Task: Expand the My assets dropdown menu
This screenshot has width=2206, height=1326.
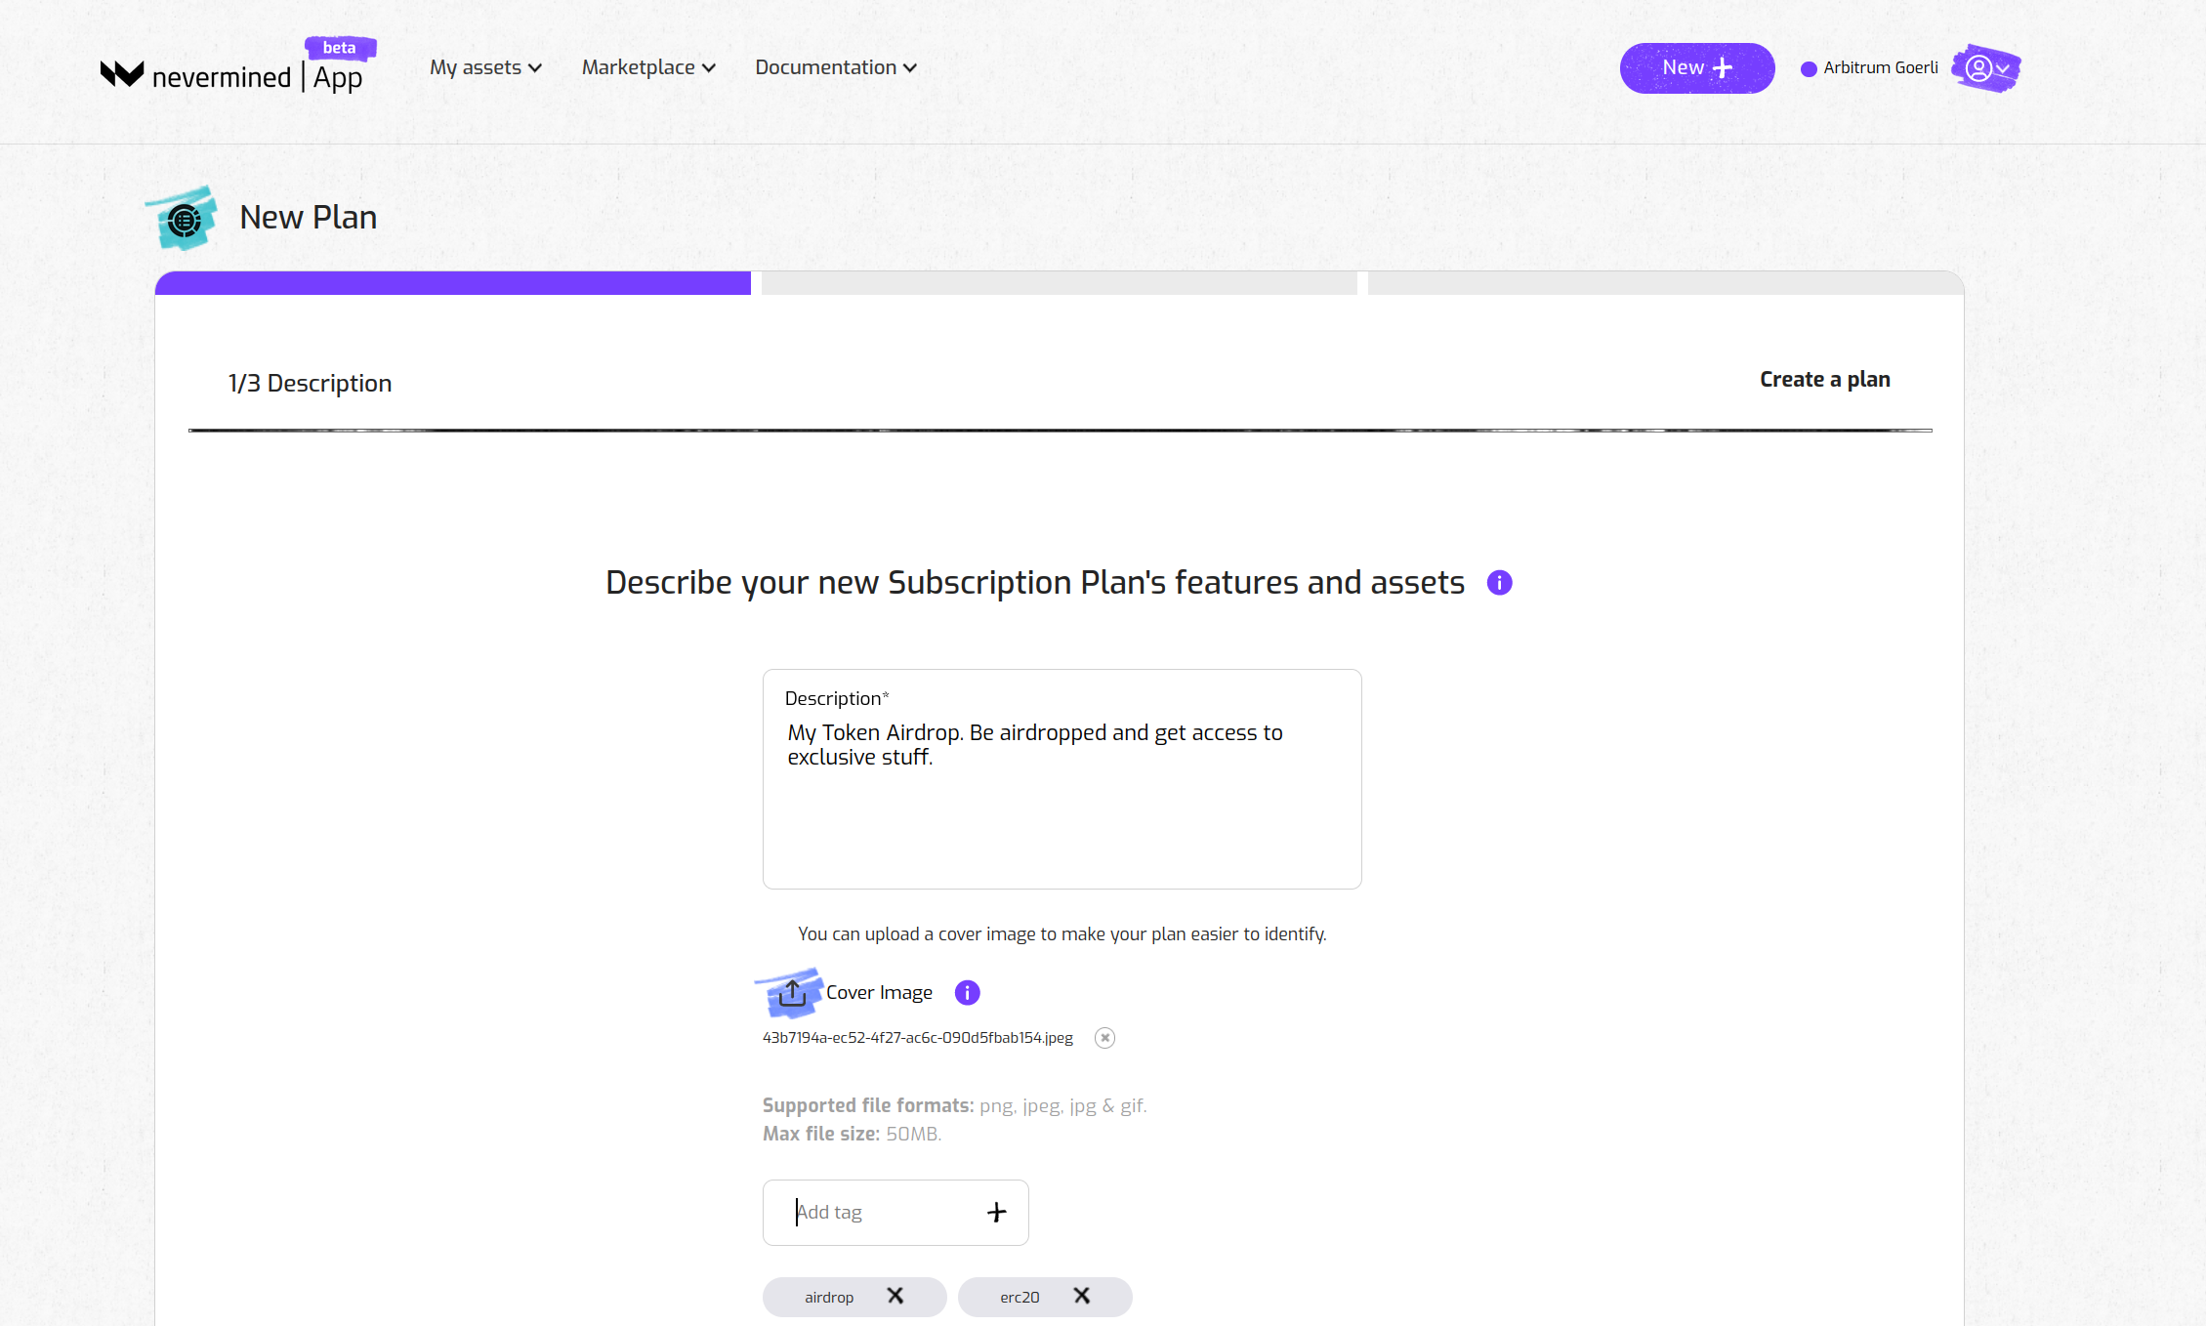Action: (x=483, y=66)
